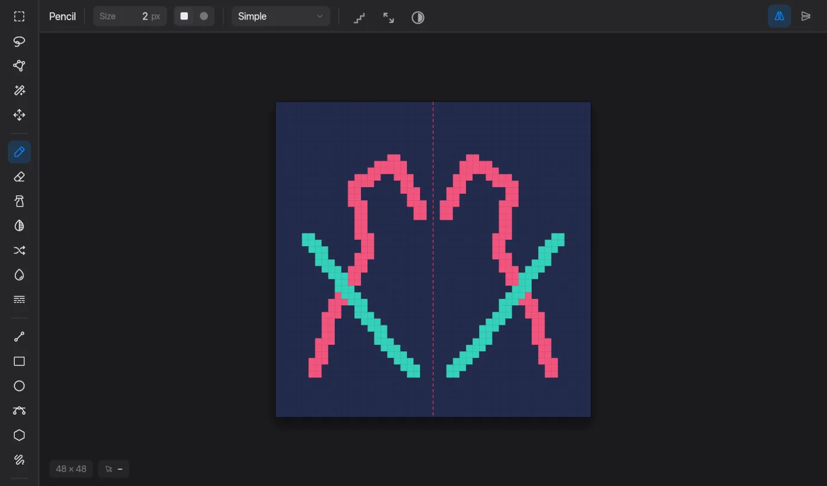Viewport: 827px width, 486px height.
Task: Open the Simple brush mode dropdown
Action: (x=281, y=17)
